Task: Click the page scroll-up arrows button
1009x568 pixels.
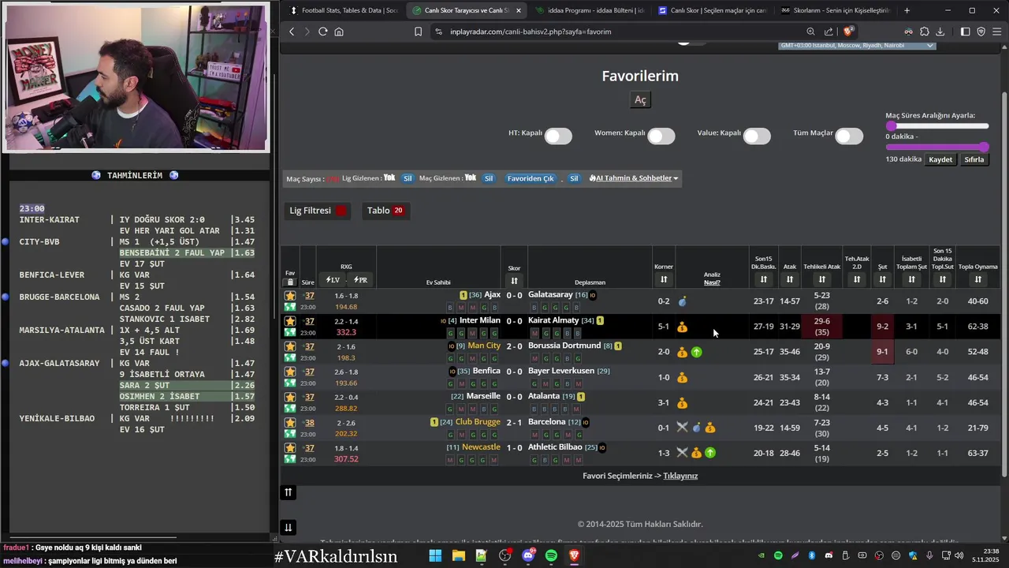Action: point(289,492)
